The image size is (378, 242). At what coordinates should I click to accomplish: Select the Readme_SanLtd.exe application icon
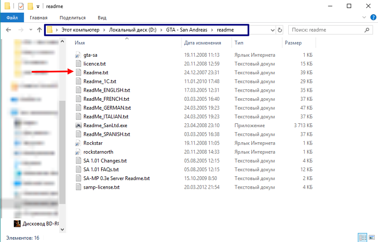coord(79,126)
